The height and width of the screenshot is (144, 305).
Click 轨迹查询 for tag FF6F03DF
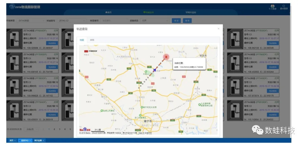[x=273, y=115]
